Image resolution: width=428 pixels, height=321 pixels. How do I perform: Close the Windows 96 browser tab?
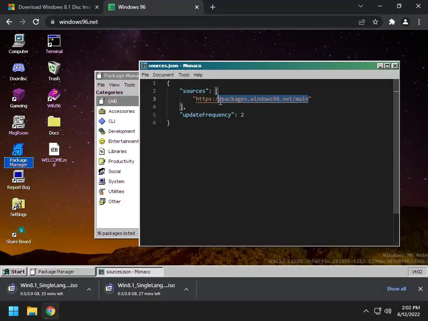coord(197,7)
